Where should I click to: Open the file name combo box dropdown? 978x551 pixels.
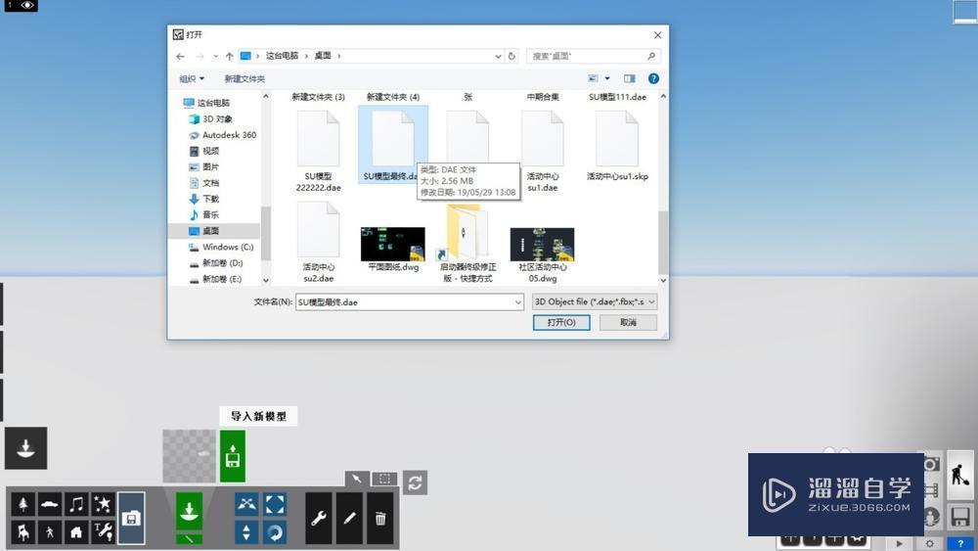(x=517, y=302)
